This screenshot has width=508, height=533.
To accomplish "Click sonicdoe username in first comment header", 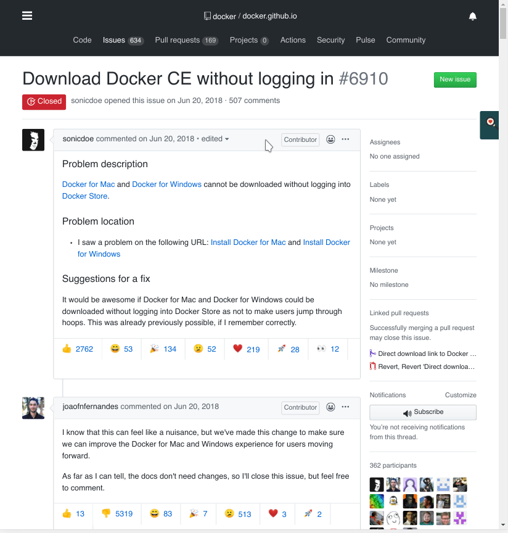I will tap(78, 139).
